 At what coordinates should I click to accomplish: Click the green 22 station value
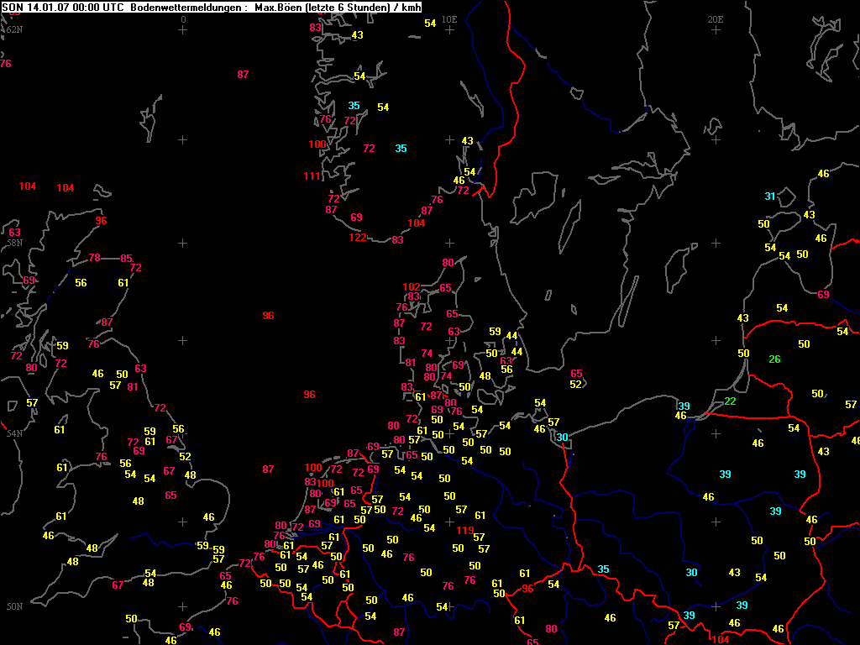[730, 401]
